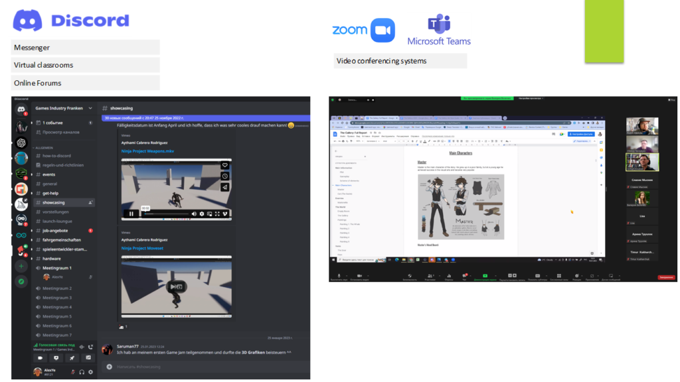Enter fullscreen on the Weapons video
Screen dimensions: 680x382
tap(217, 214)
